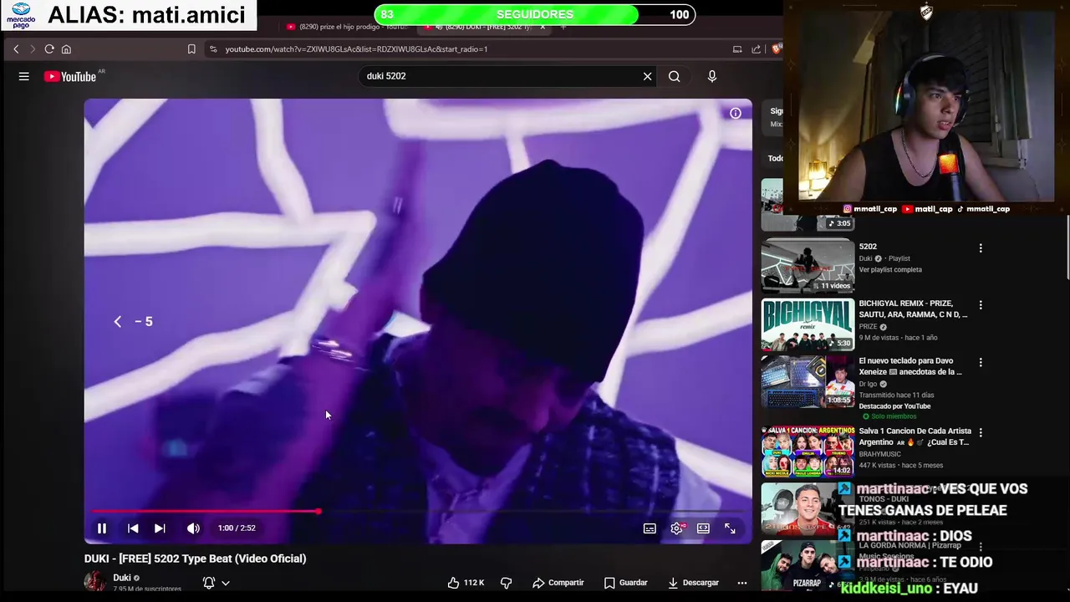Screen dimensions: 1070x602
Task: Open the Salva 1 Cancion video thumbnail
Action: pos(808,451)
